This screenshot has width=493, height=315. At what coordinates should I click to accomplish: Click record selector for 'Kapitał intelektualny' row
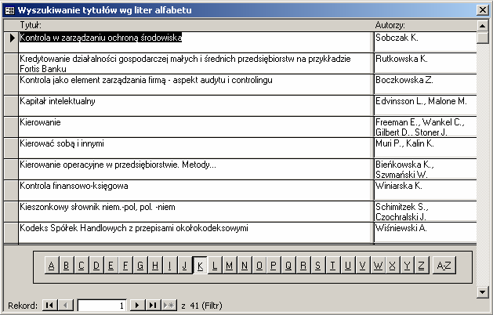tap(11, 105)
